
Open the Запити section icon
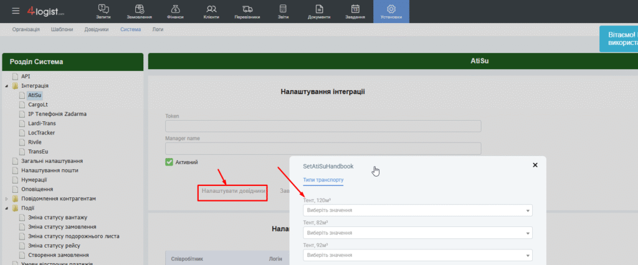[103, 11]
